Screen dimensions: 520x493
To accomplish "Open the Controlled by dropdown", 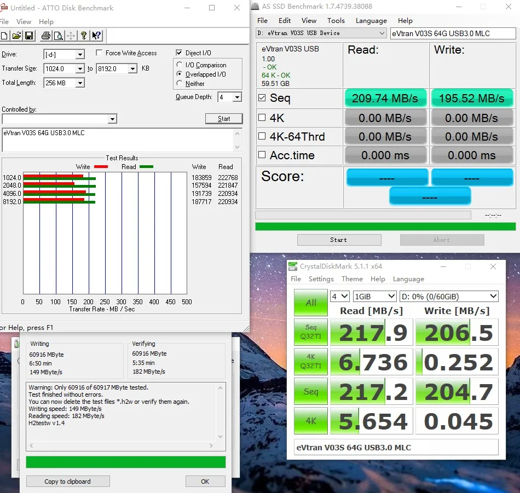I will pyautogui.click(x=113, y=119).
